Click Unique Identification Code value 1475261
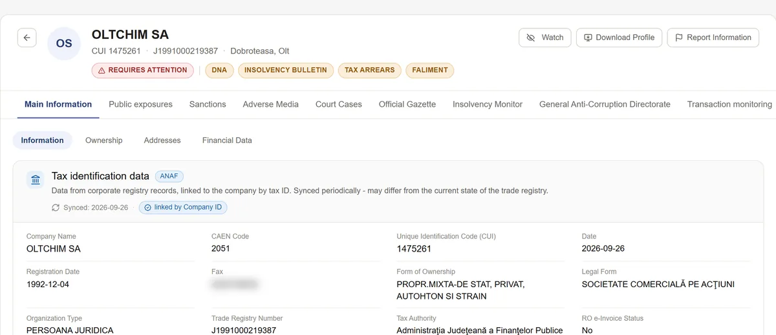 414,248
